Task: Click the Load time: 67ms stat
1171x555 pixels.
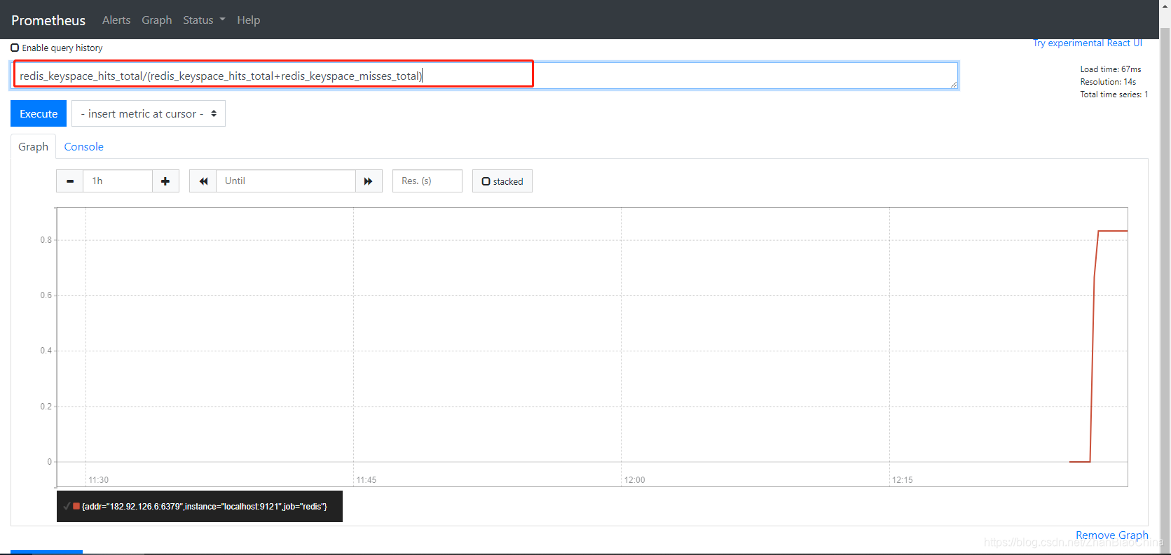Action: [1111, 69]
